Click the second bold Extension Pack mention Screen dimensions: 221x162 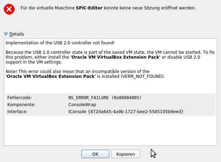[51, 76]
